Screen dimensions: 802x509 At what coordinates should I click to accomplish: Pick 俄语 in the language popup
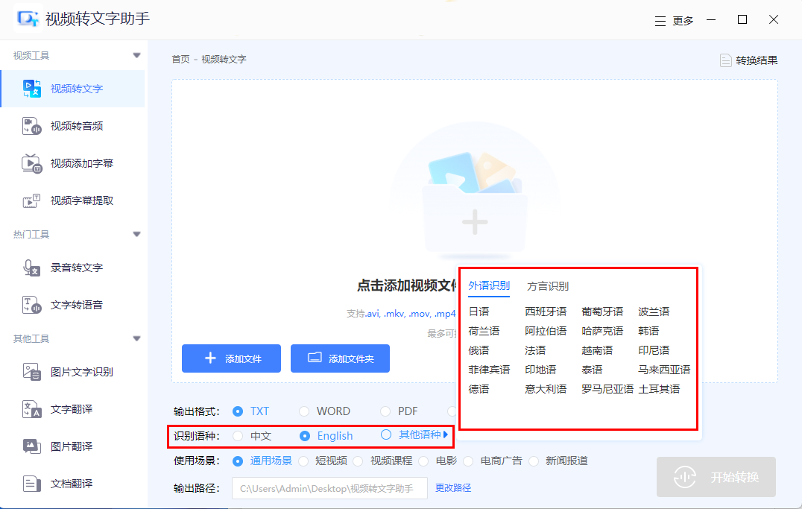479,350
